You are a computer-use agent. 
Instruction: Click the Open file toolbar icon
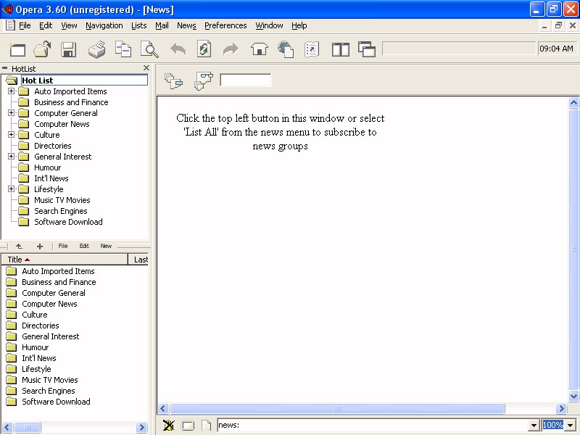(x=42, y=49)
